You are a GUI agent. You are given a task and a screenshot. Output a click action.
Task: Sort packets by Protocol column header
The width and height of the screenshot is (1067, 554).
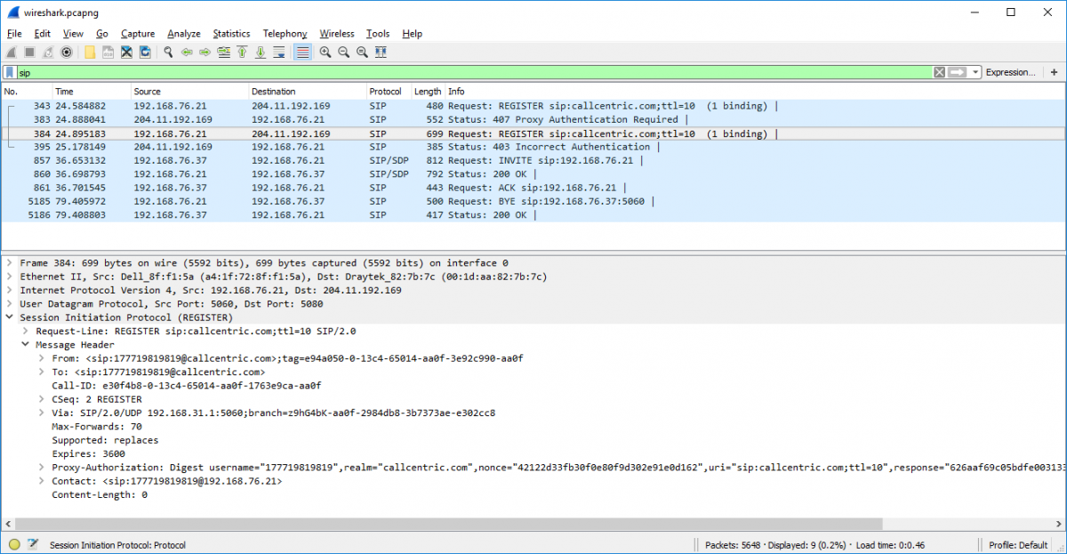(389, 92)
